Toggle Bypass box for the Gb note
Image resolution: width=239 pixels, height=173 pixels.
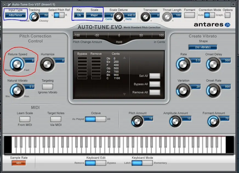82,68
